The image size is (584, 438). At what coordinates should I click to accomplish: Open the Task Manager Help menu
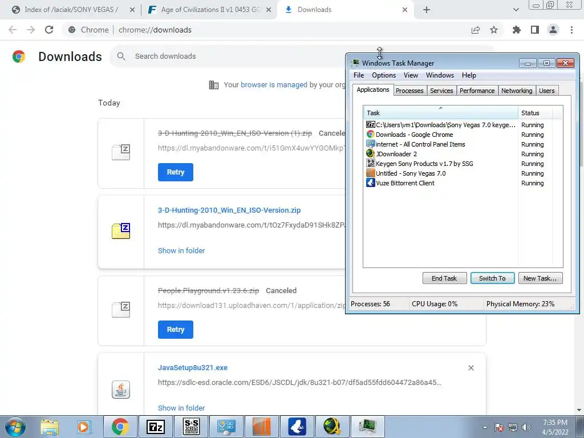469,75
